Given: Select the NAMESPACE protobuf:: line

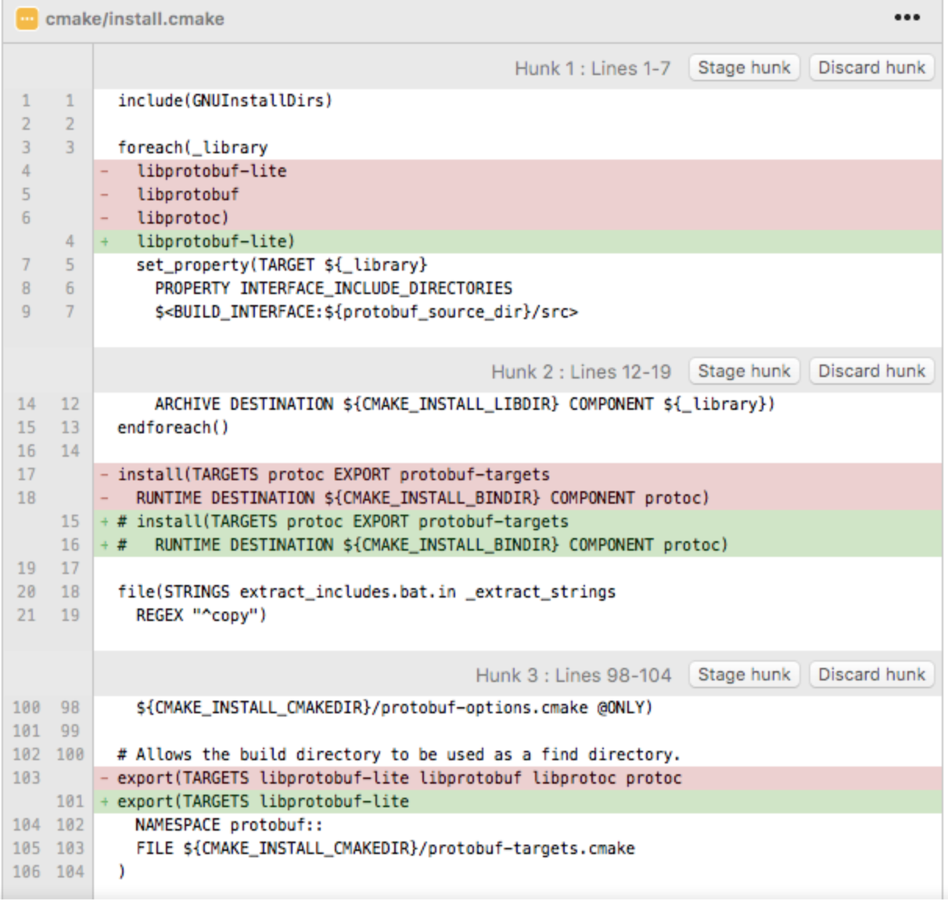Looking at the screenshot, I should (x=517, y=825).
